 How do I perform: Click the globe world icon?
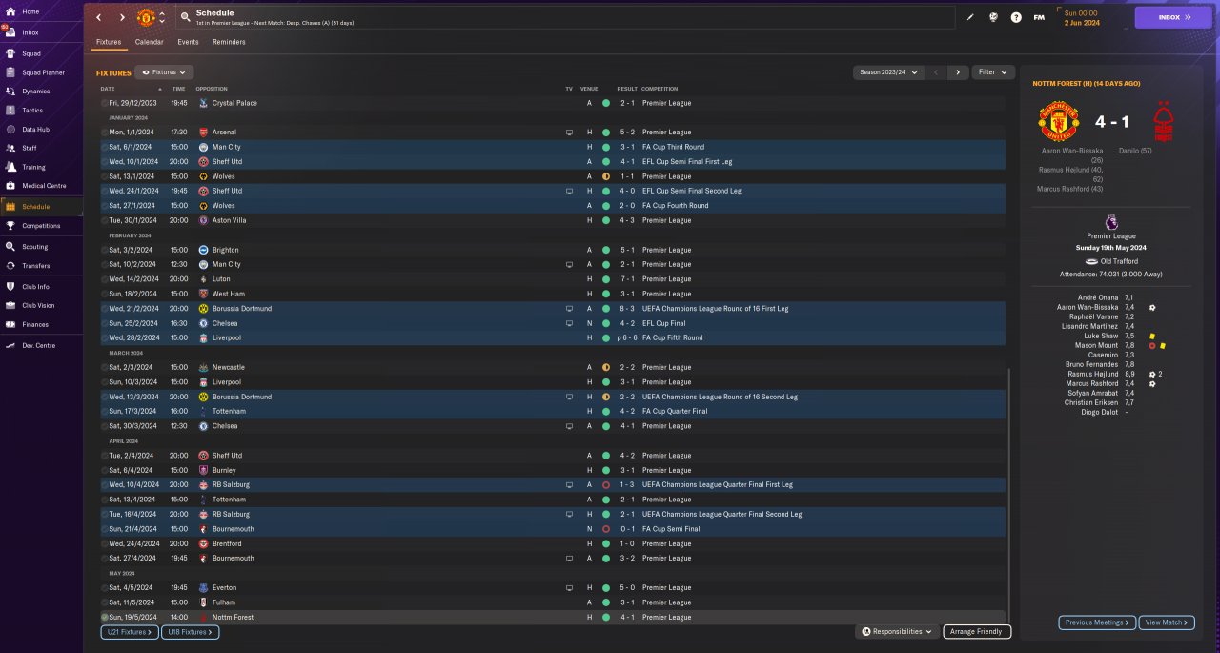(993, 17)
